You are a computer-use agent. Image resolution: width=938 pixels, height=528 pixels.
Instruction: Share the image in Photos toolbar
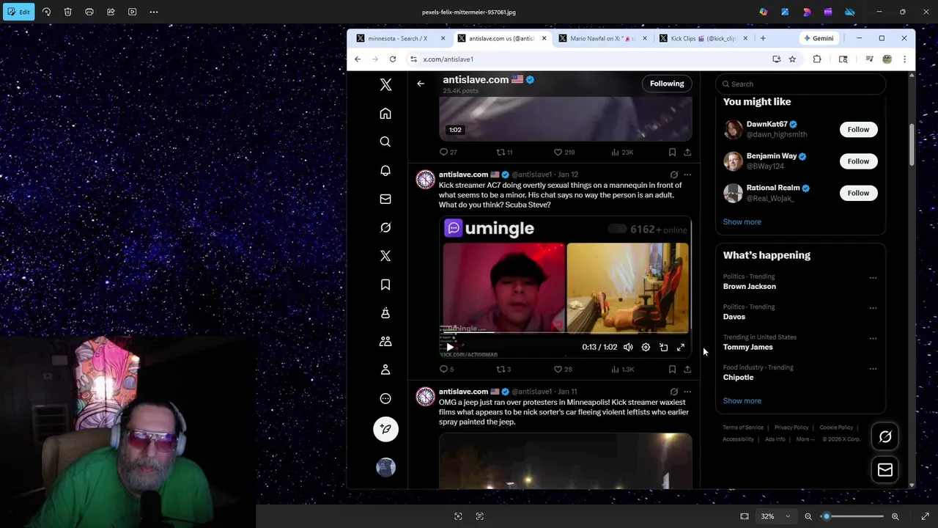coord(111,12)
